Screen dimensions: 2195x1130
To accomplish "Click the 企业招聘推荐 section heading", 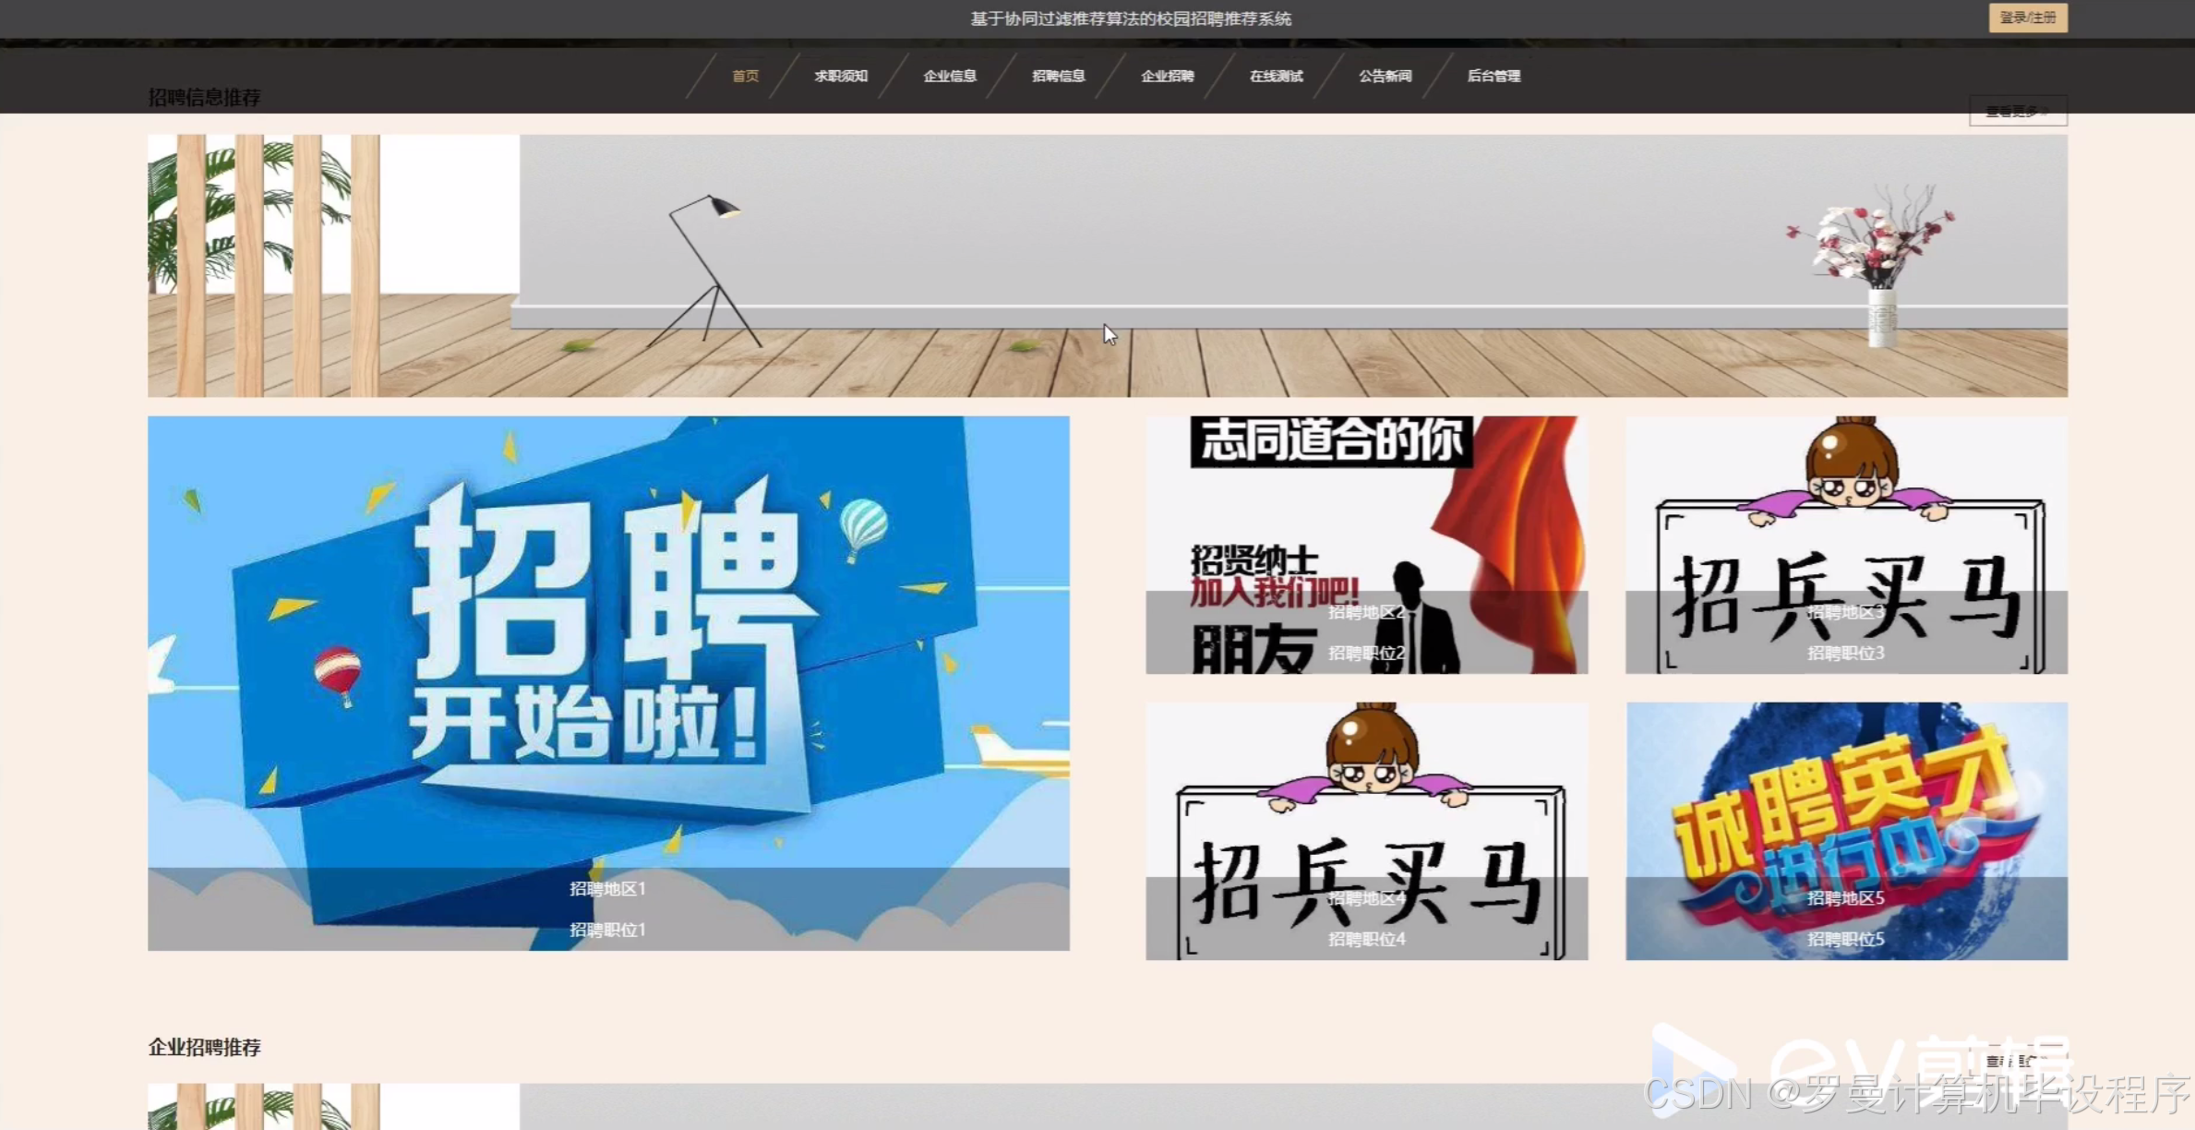I will tap(205, 1047).
